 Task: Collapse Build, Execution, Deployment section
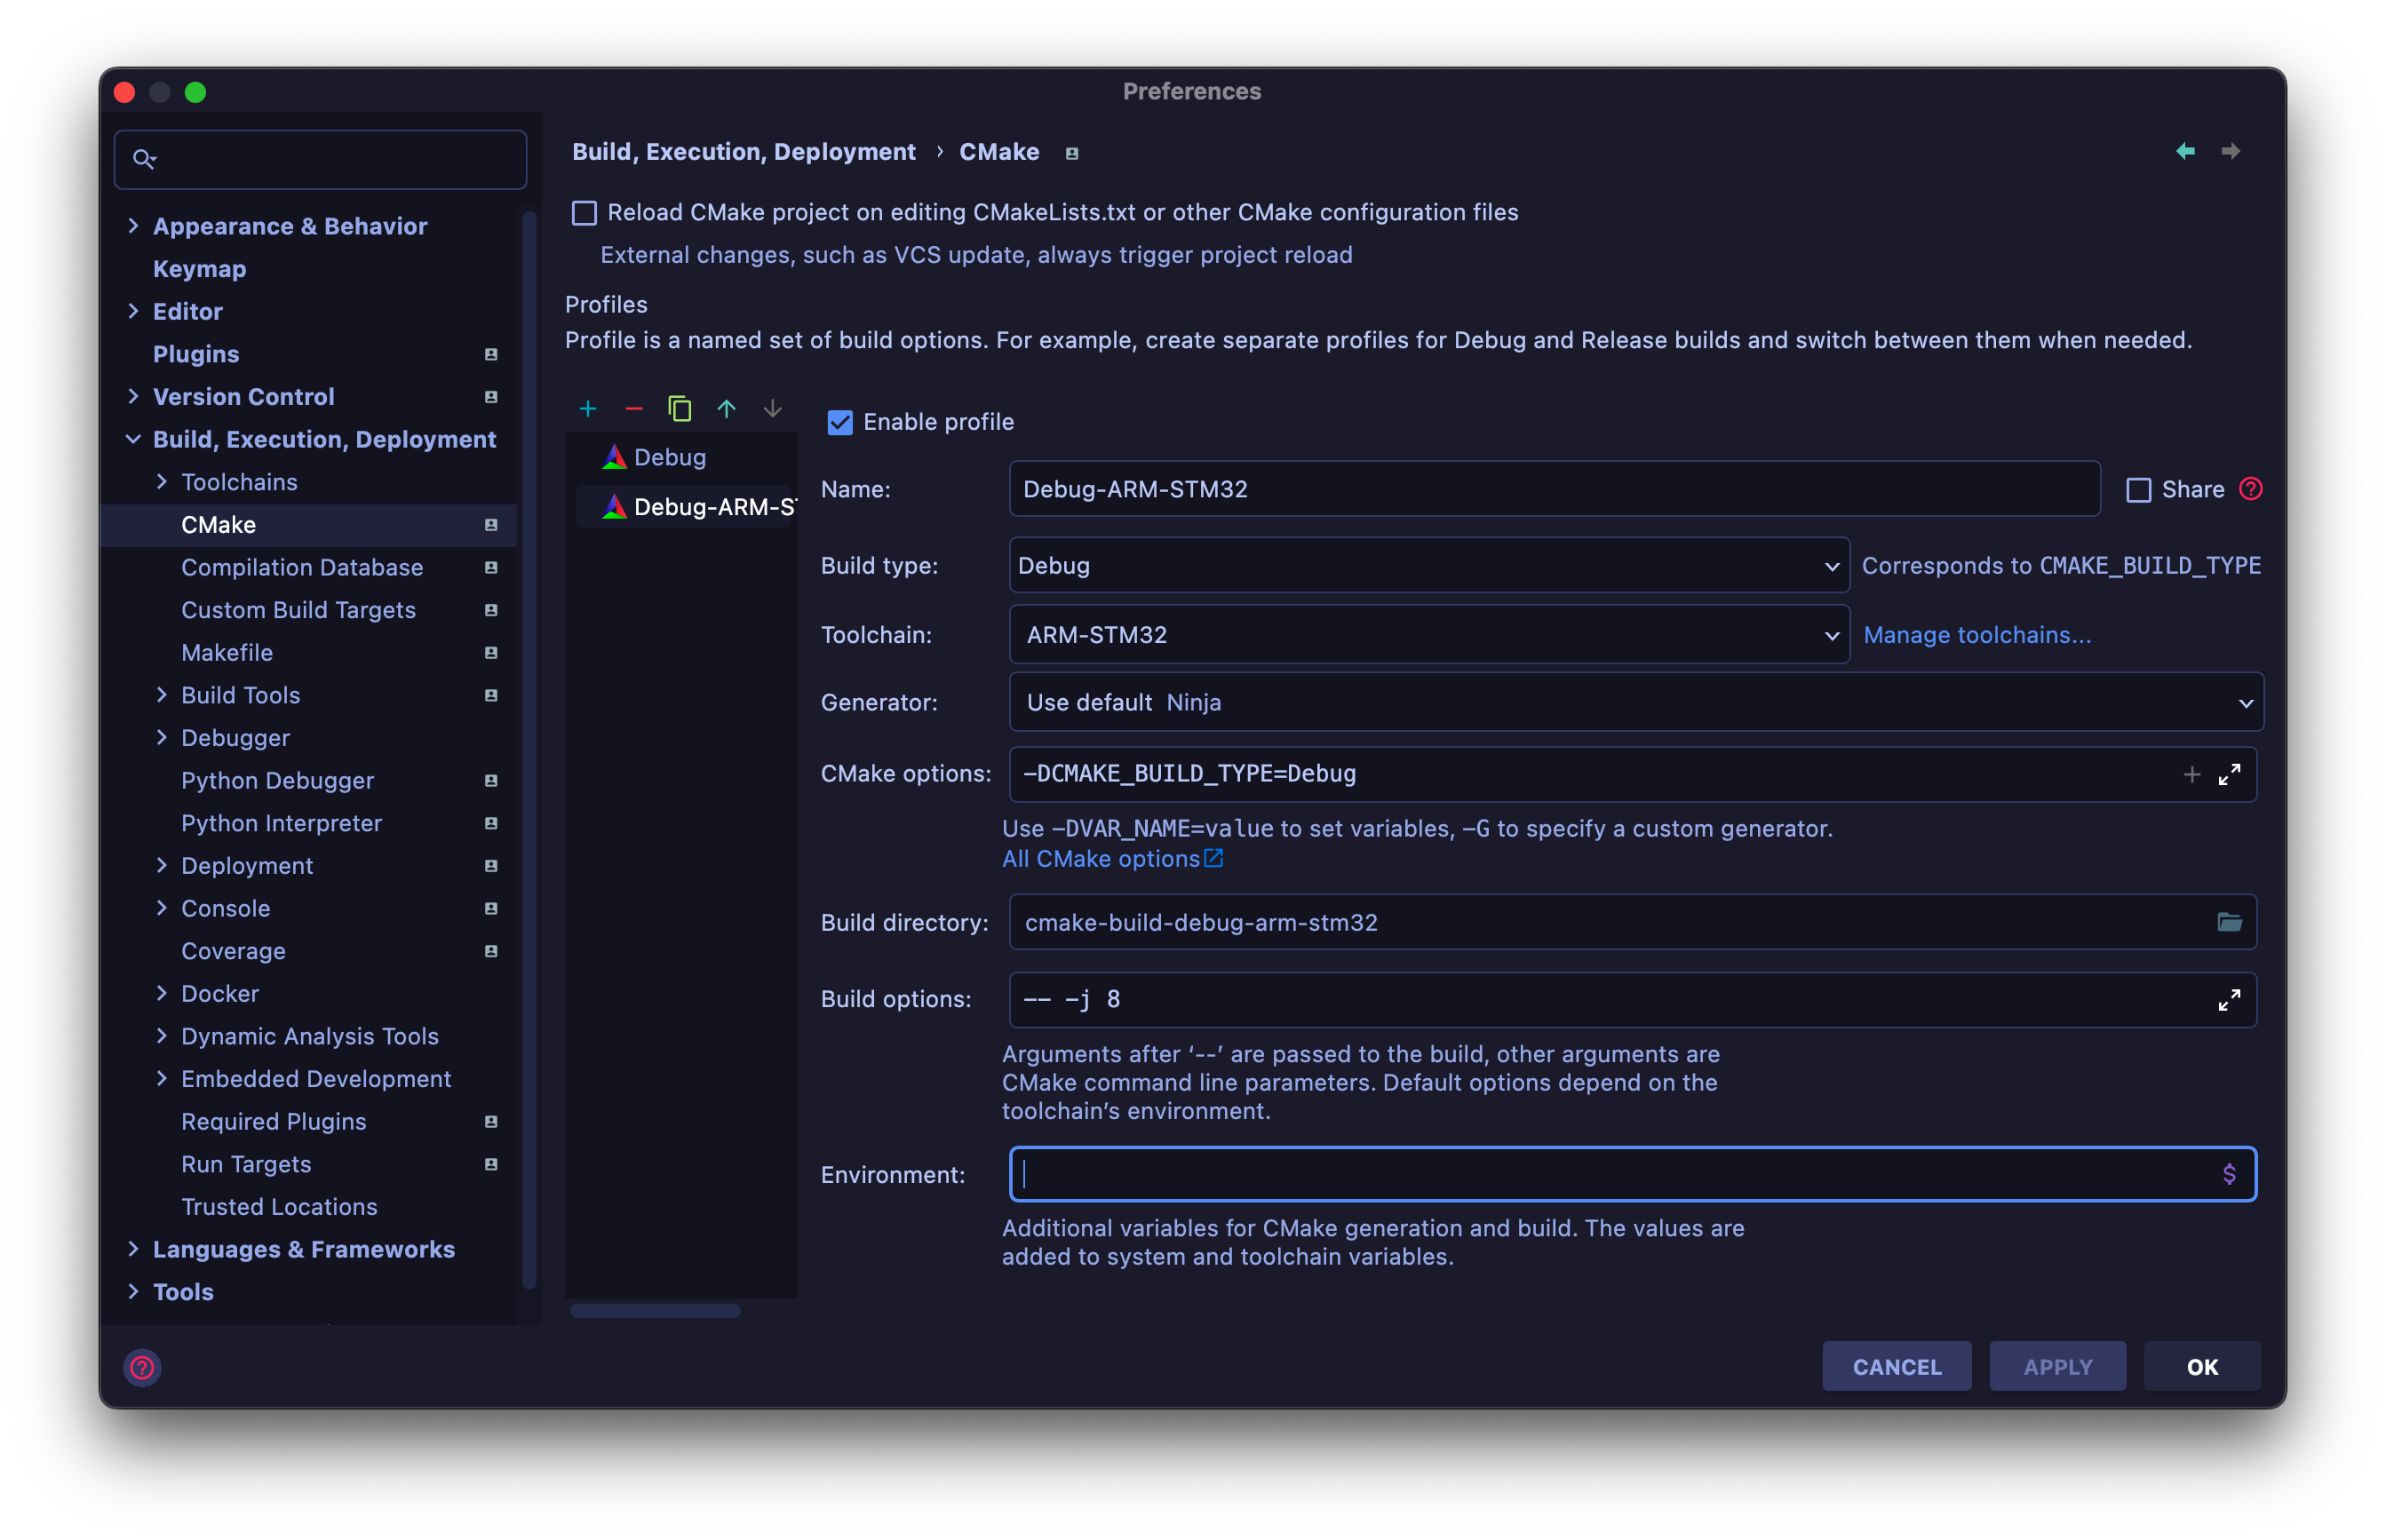[133, 439]
